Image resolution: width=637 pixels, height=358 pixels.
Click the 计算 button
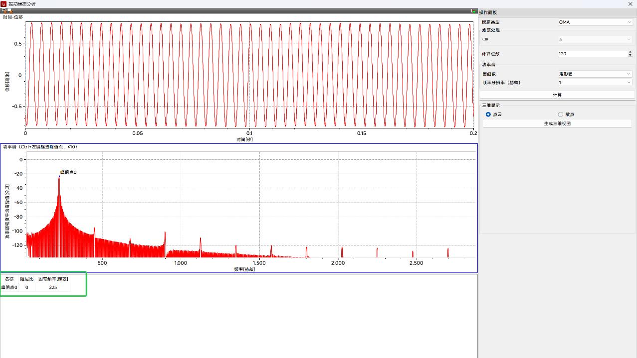pos(557,95)
